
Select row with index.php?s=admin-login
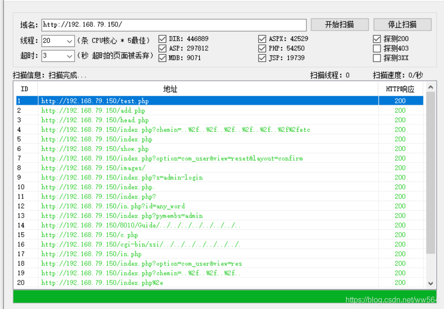pyautogui.click(x=219, y=177)
